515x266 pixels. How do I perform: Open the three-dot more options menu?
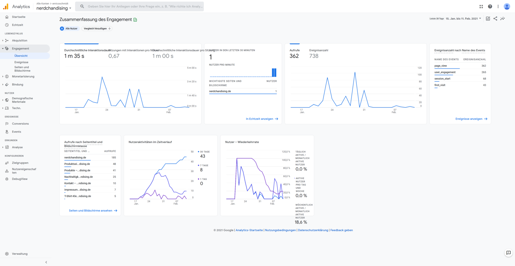[498, 7]
